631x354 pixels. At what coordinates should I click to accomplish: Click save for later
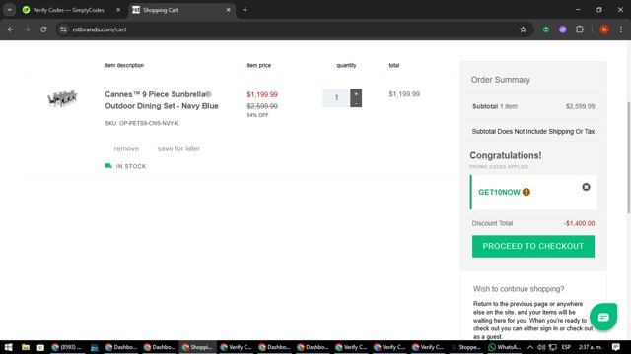pyautogui.click(x=178, y=148)
